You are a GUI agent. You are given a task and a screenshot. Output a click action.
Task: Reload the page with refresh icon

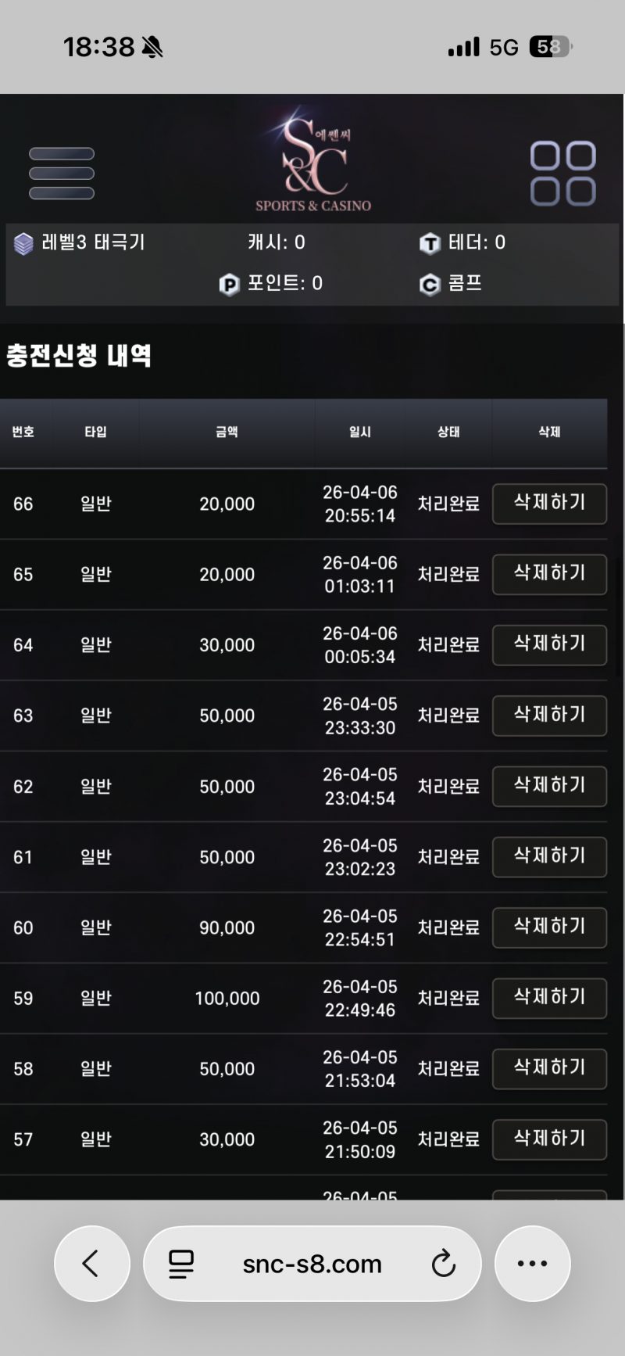click(x=443, y=1264)
